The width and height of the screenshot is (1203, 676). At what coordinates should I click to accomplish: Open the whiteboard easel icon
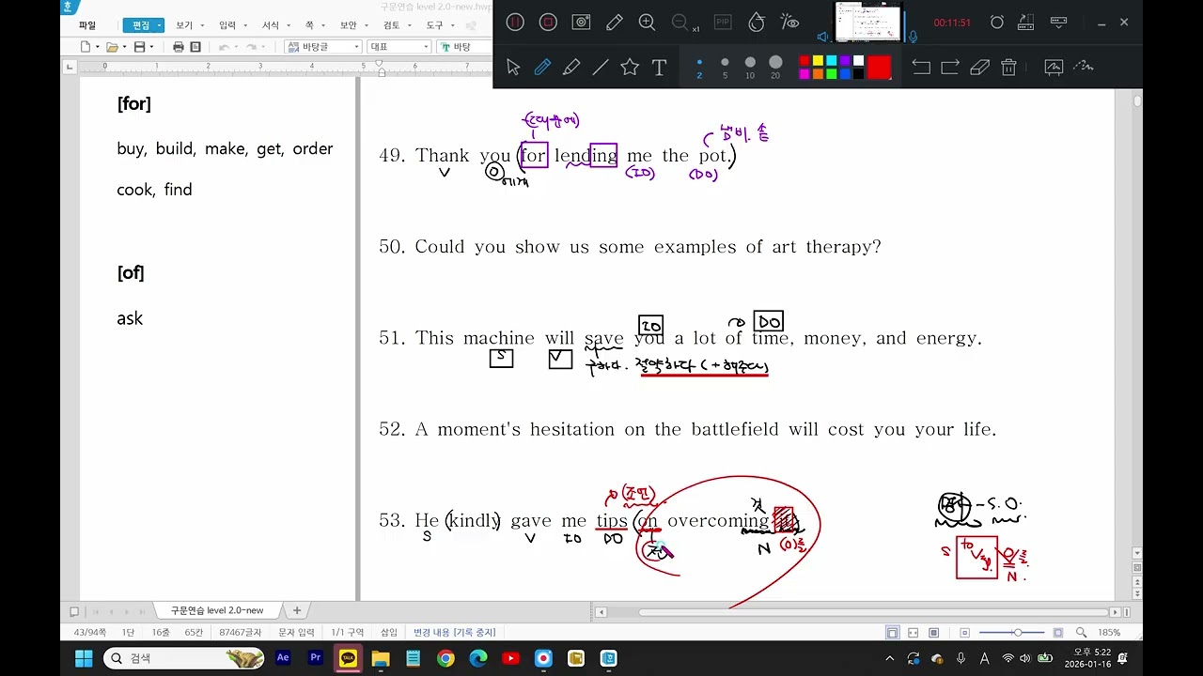[x=1054, y=67]
